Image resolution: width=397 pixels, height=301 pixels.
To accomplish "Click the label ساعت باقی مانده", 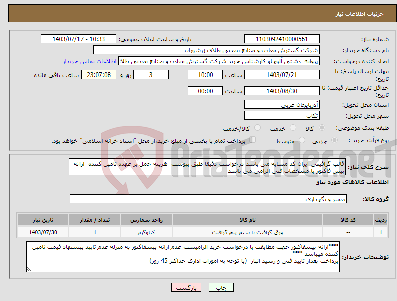I will tap(56, 75).
